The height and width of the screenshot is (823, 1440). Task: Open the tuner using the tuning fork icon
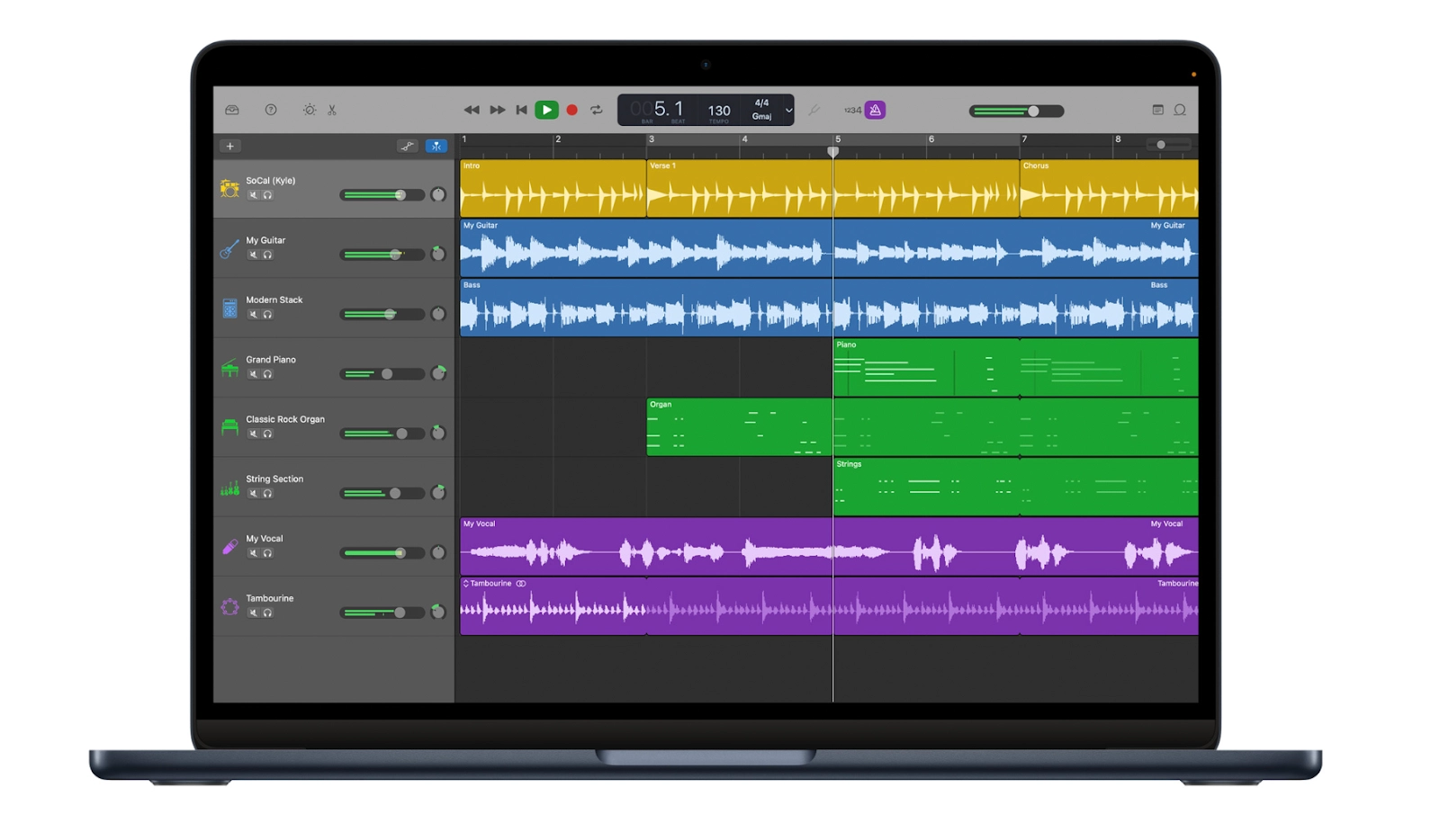814,110
